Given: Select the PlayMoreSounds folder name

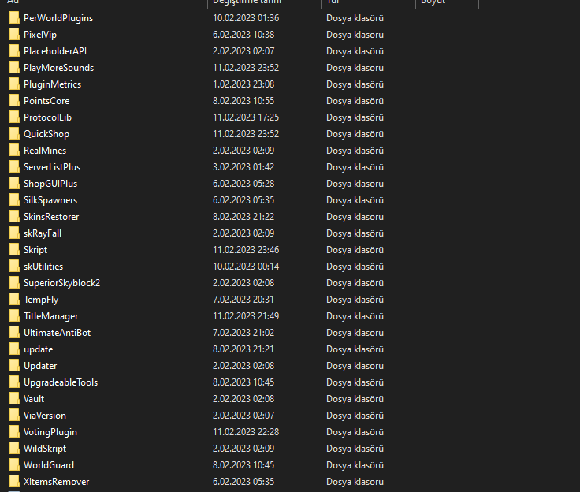Looking at the screenshot, I should click(x=59, y=68).
